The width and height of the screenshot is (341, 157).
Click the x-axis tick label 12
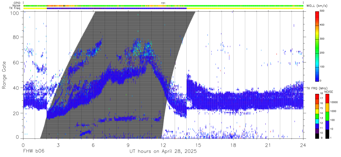[163, 145]
